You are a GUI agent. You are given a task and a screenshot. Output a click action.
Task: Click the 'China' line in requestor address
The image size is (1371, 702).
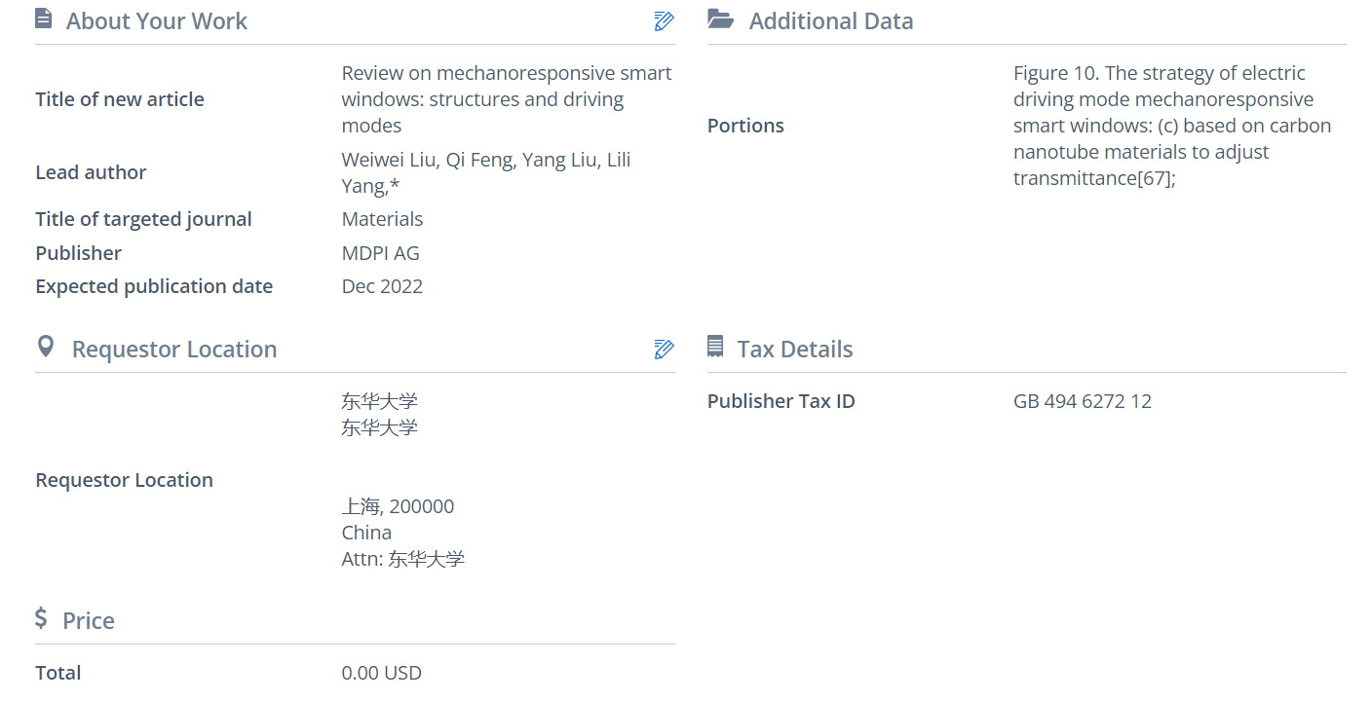click(x=366, y=533)
